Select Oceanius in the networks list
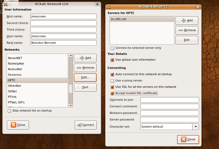The height and width of the screenshot is (149, 219). click(x=37, y=75)
